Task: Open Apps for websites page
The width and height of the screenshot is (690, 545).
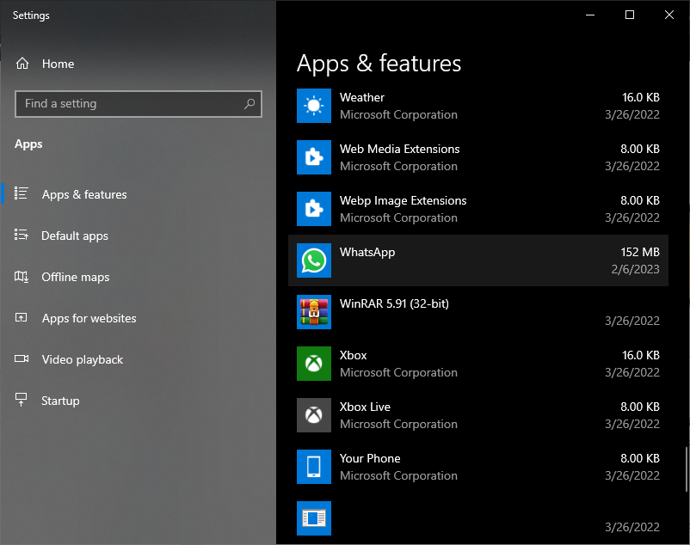Action: pos(89,318)
